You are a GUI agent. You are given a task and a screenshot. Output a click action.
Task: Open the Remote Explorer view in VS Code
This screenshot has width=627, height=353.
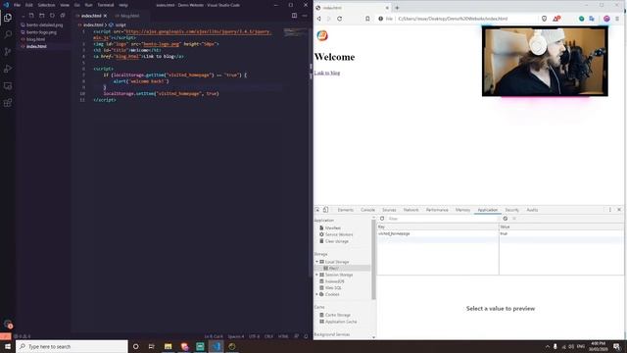[x=8, y=86]
